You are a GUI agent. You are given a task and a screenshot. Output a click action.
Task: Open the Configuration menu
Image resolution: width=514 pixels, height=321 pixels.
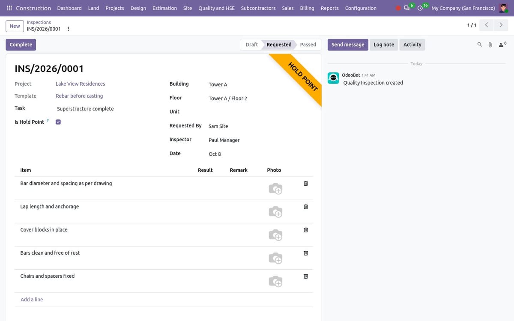[361, 8]
